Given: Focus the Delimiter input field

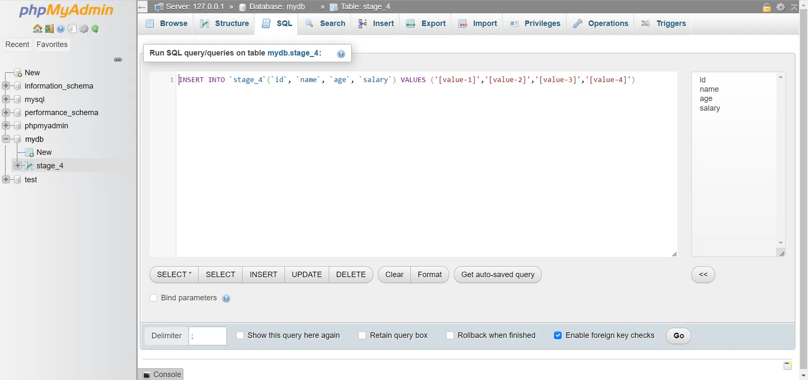Looking at the screenshot, I should click(207, 336).
